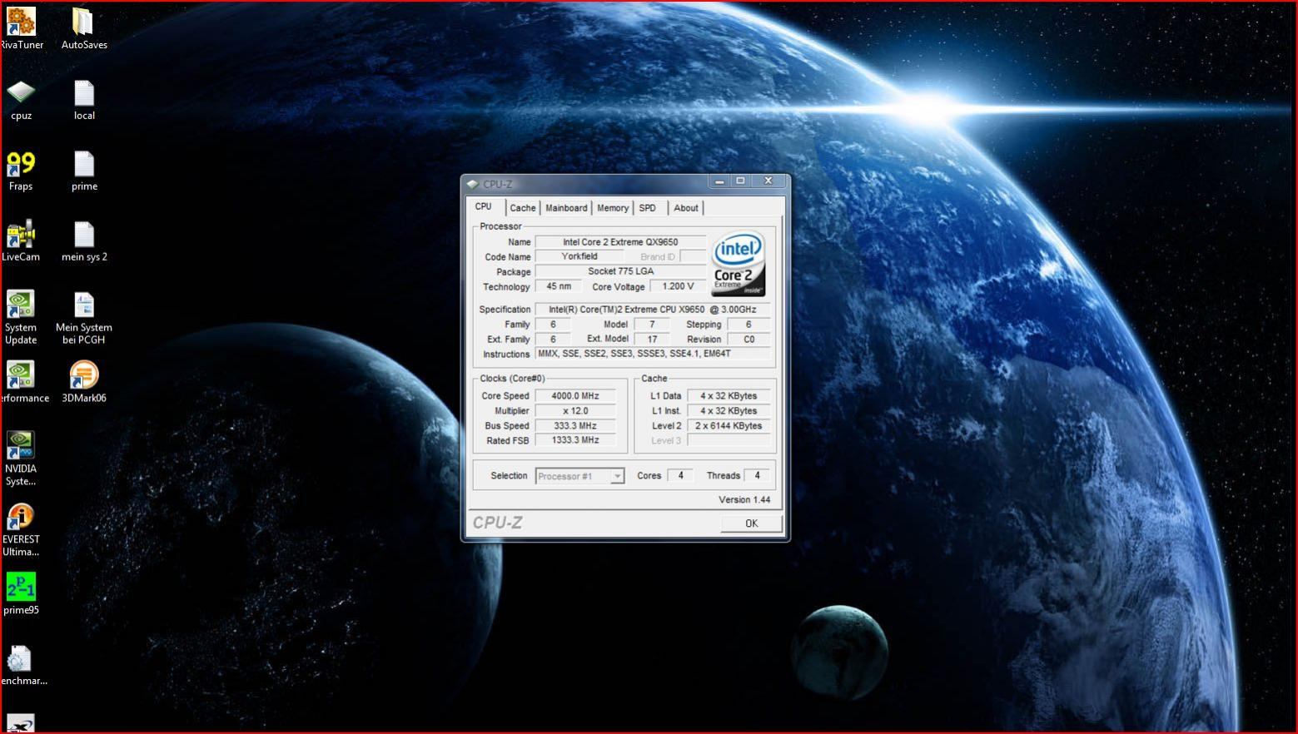Select the benchmark file icon
This screenshot has width=1298, height=734.
[21, 666]
